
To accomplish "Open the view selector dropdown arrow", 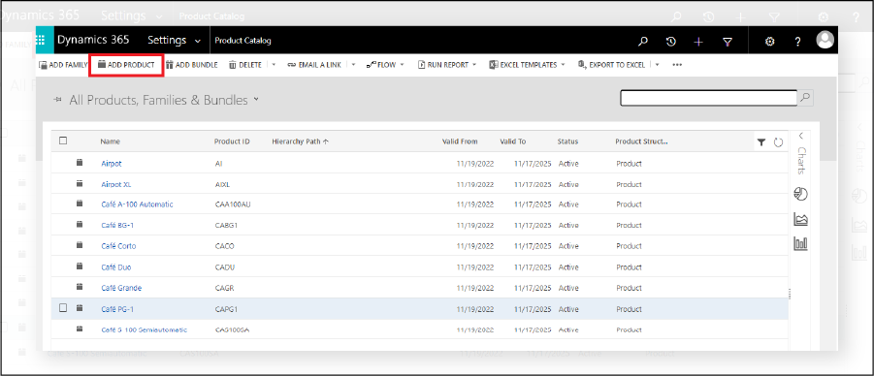I will coord(256,99).
